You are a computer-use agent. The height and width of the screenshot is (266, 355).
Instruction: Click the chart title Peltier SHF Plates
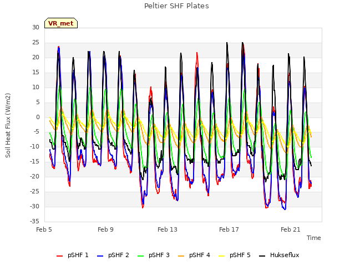point(176,6)
